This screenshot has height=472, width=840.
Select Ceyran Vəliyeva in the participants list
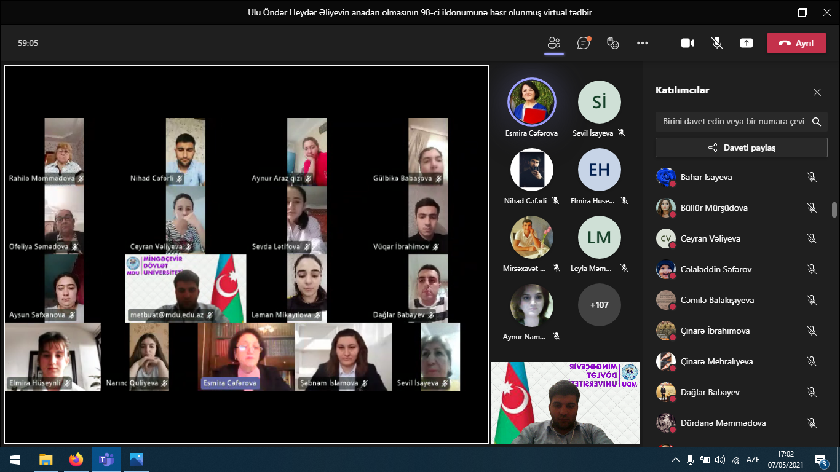pos(710,238)
